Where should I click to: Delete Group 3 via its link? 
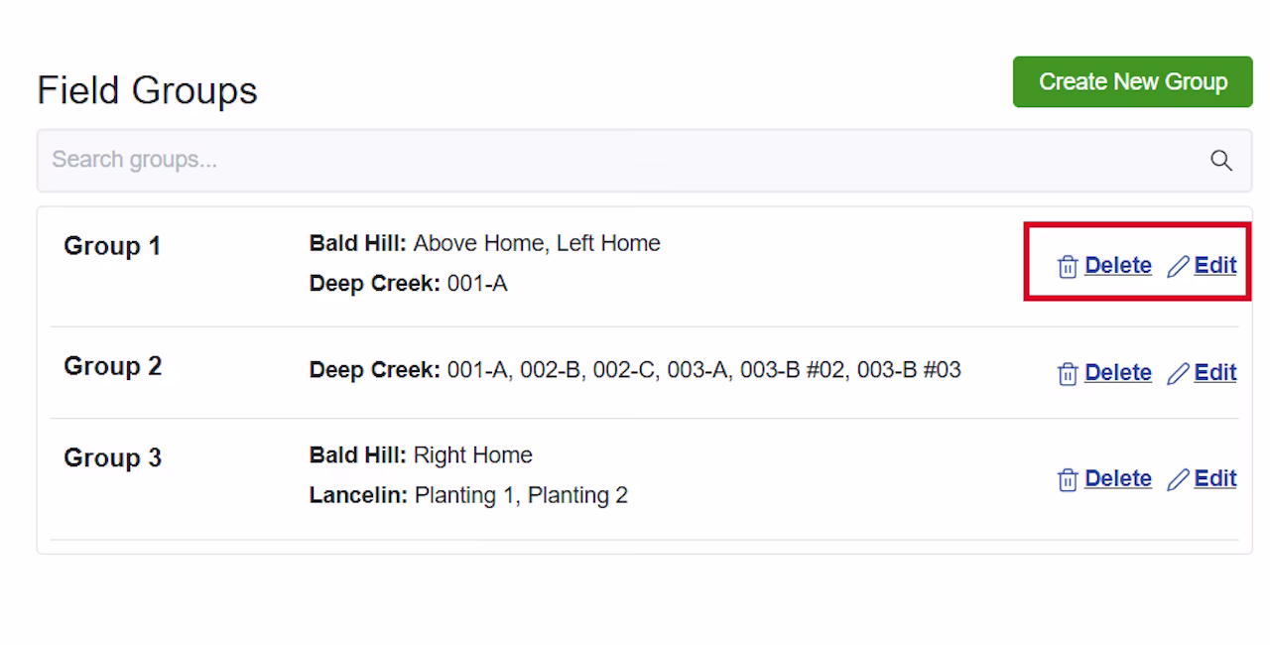(1118, 478)
